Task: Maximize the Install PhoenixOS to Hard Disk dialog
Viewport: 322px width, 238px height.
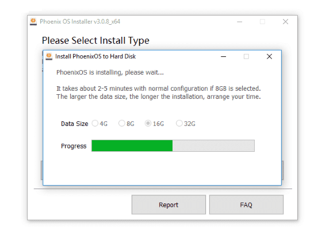Action: point(246,56)
